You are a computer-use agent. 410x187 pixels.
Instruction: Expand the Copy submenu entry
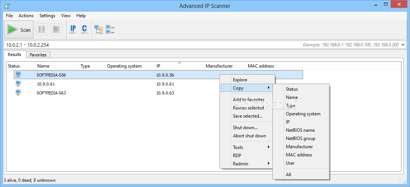[x=247, y=88]
